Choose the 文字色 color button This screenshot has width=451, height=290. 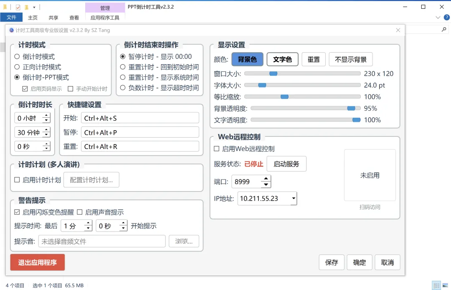click(282, 60)
